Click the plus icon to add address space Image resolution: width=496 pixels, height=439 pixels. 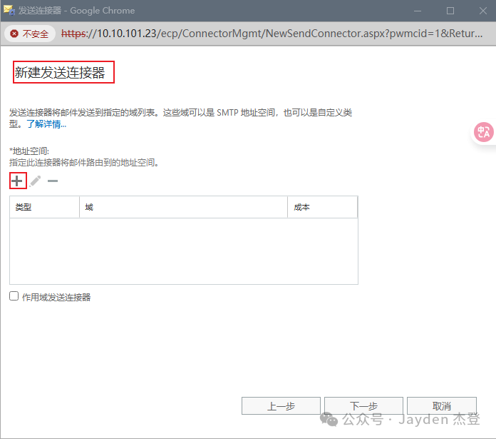click(17, 181)
